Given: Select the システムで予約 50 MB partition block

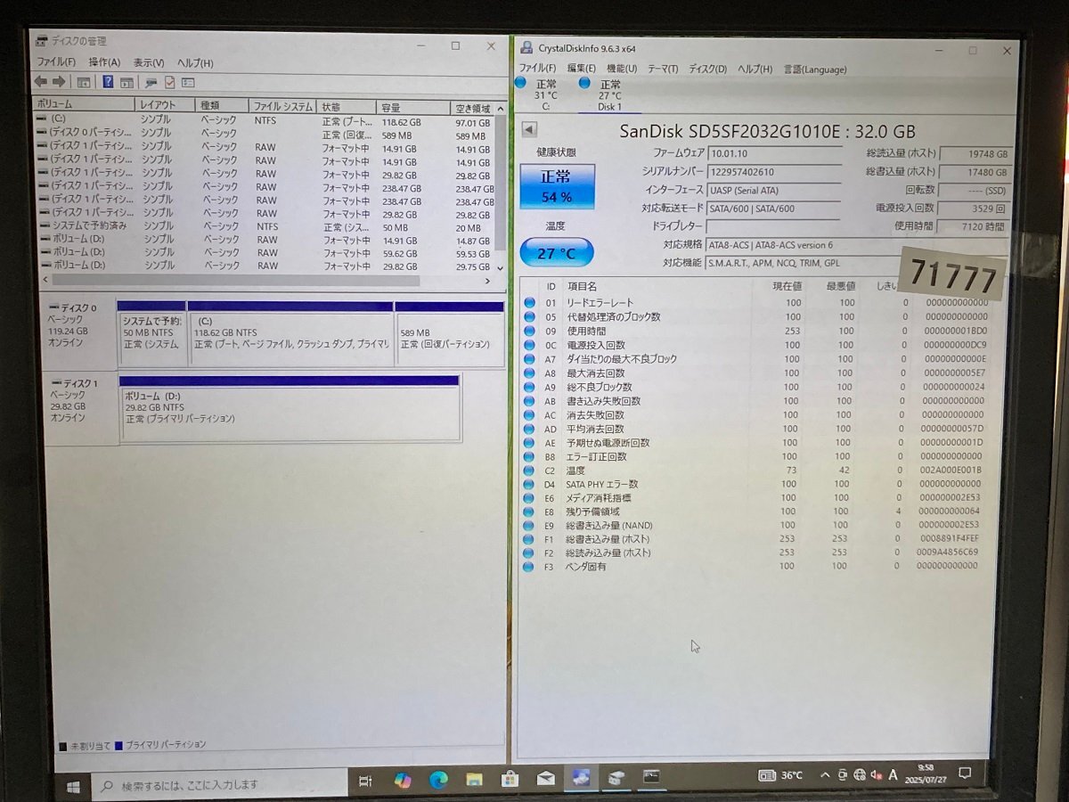Looking at the screenshot, I should [152, 333].
